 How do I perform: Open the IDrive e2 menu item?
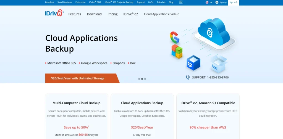tap(131, 14)
